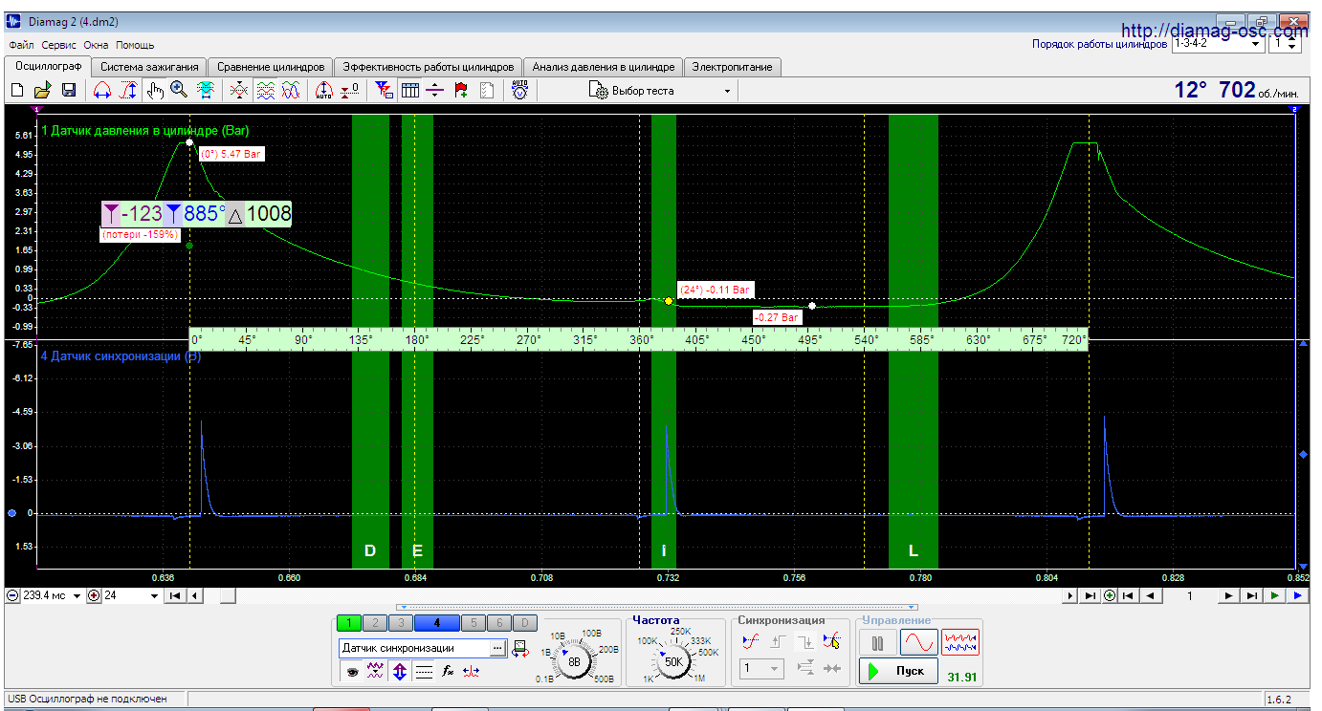Click the voltage range knob showing 8В
The width and height of the screenshot is (1322, 711).
(x=574, y=660)
